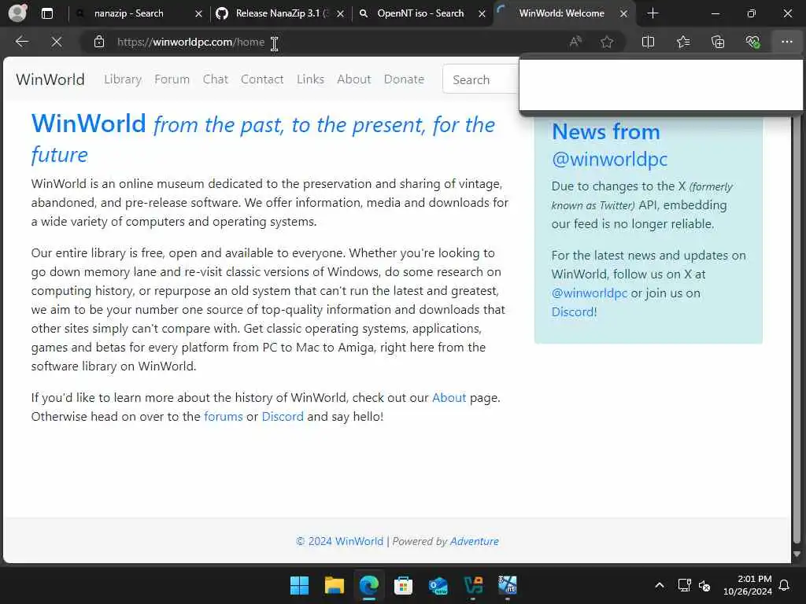Open the Contact nav item
This screenshot has width=806, height=604.
(x=262, y=79)
